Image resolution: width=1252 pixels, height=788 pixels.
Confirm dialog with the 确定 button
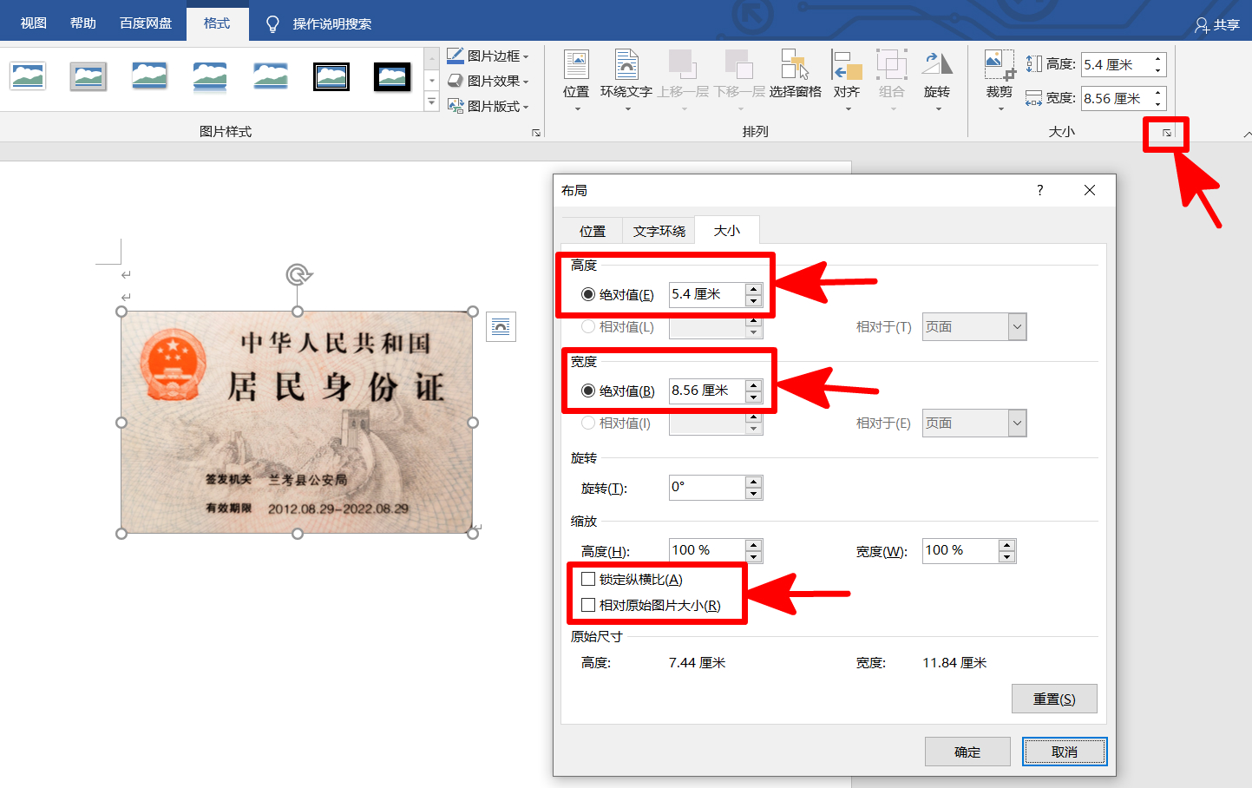[967, 751]
